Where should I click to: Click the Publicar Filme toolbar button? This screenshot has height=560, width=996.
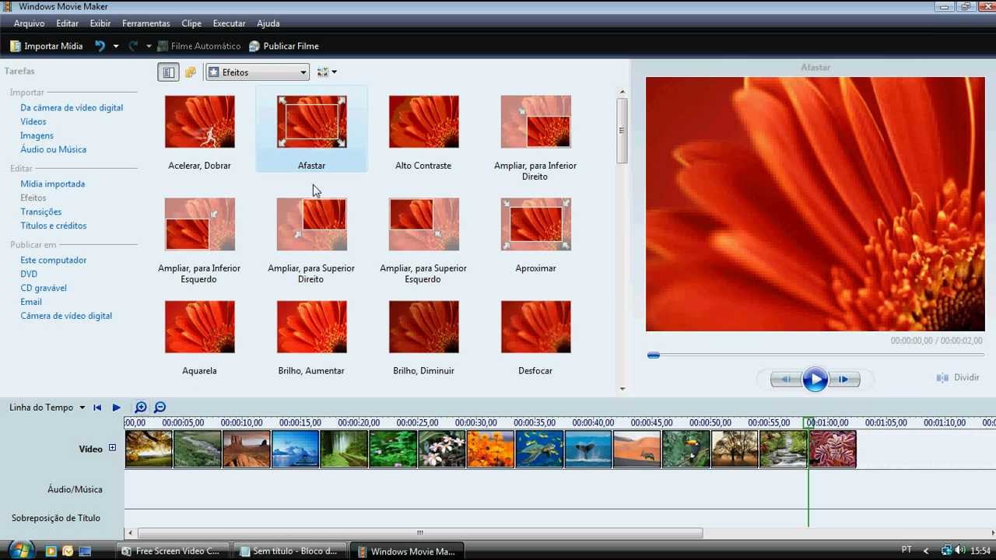pos(284,46)
